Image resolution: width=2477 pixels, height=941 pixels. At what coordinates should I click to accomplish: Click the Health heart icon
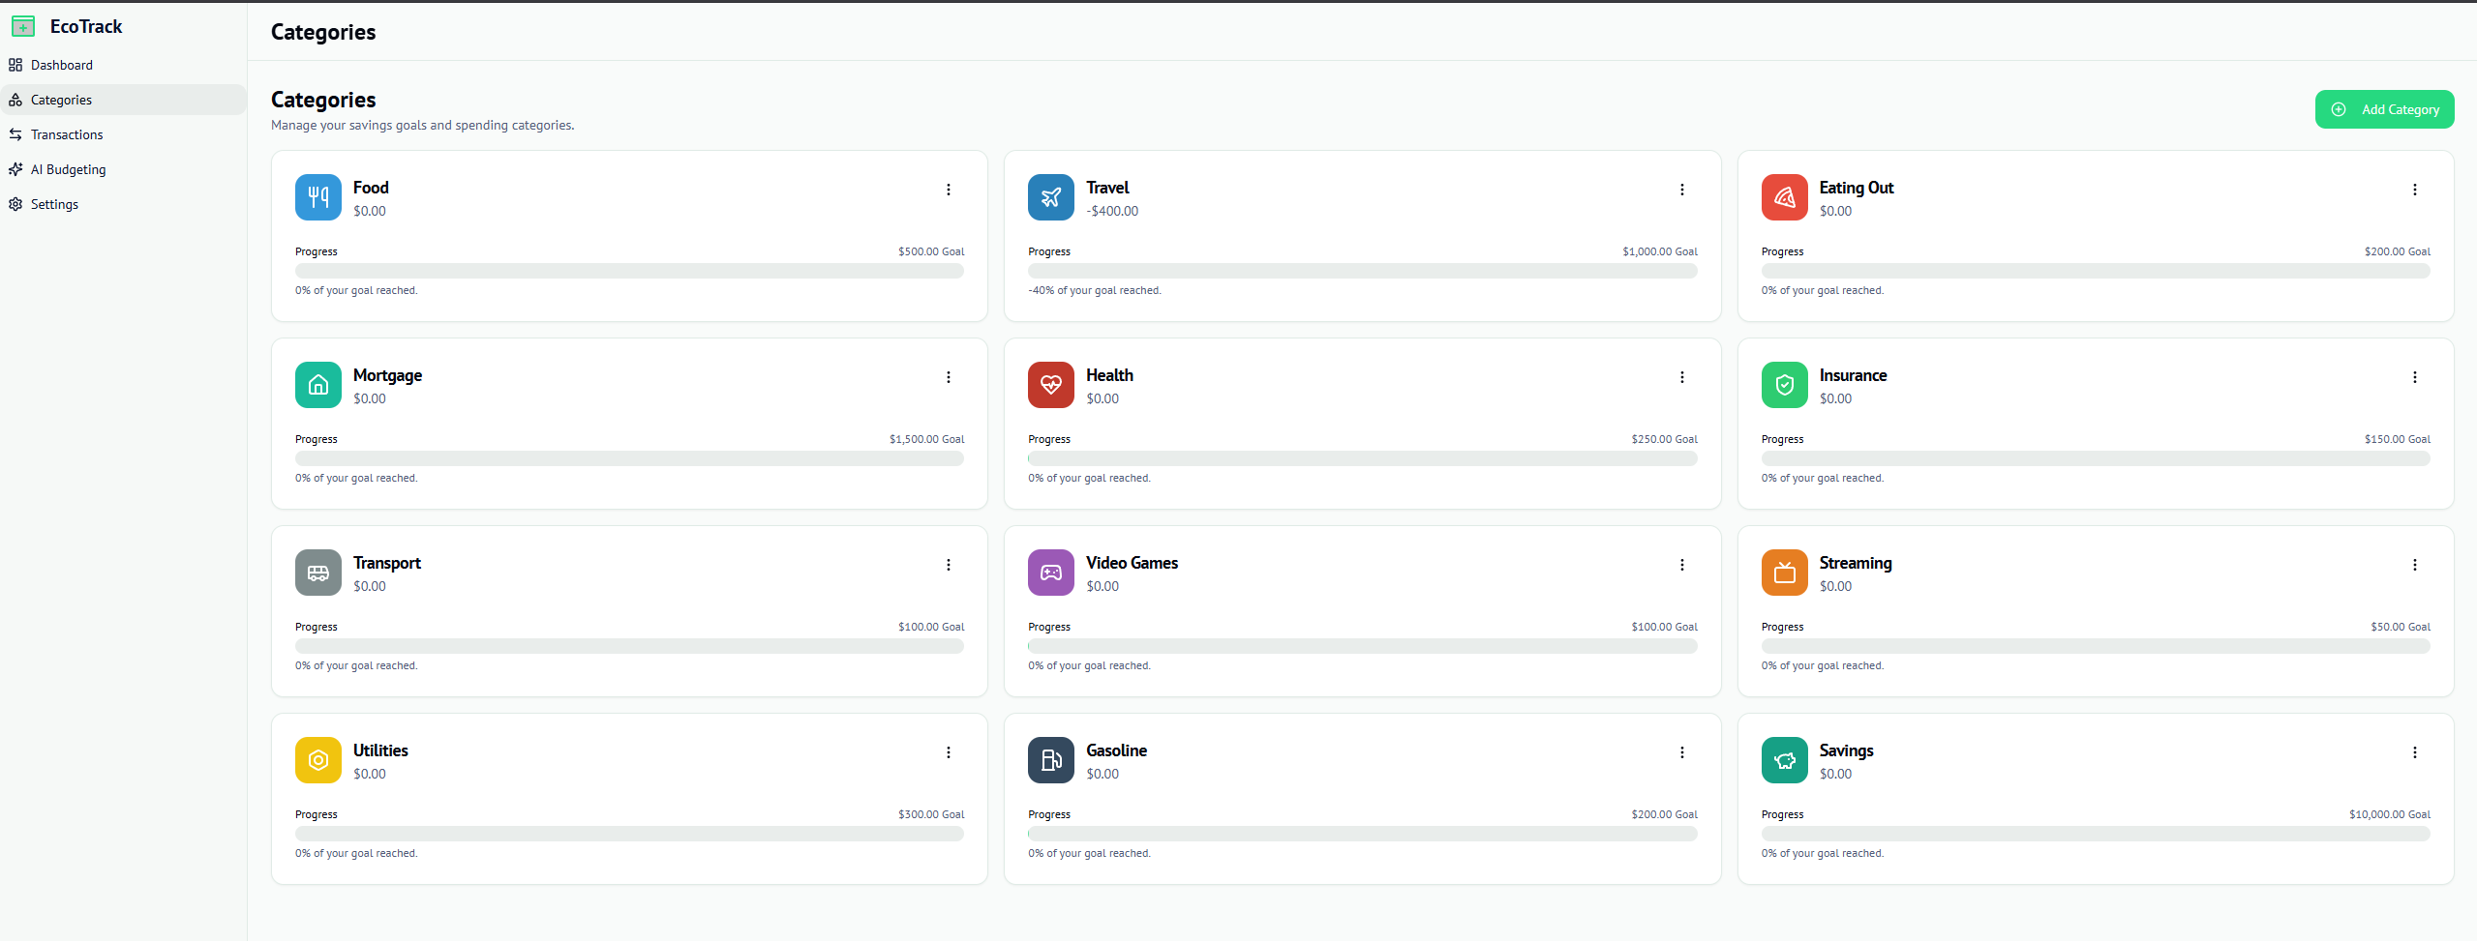(x=1050, y=385)
